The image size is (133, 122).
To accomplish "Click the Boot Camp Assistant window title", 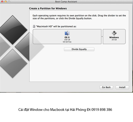I will pos(66,2).
